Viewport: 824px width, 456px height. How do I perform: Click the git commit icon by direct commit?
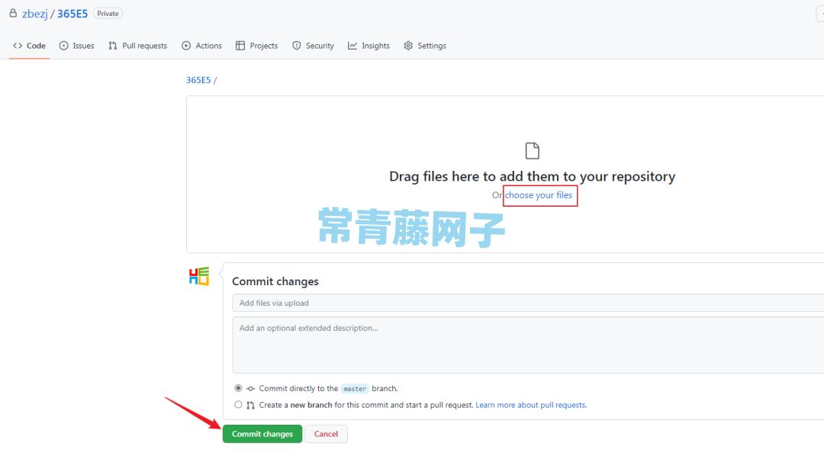[x=251, y=389]
